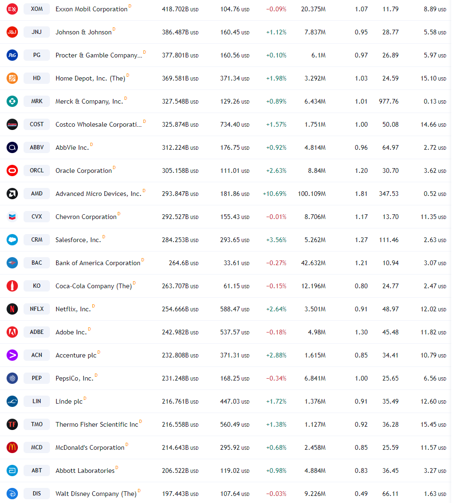Click the Coca-Cola bottle logo icon
The height and width of the screenshot is (503, 455).
pyautogui.click(x=12, y=286)
